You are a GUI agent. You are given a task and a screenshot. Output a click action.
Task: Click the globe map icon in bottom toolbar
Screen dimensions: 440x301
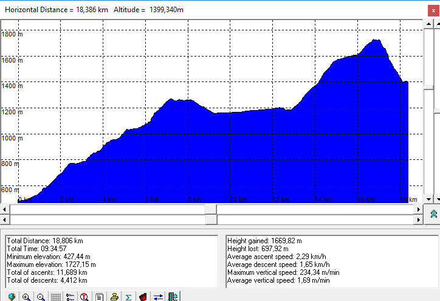(x=12, y=297)
